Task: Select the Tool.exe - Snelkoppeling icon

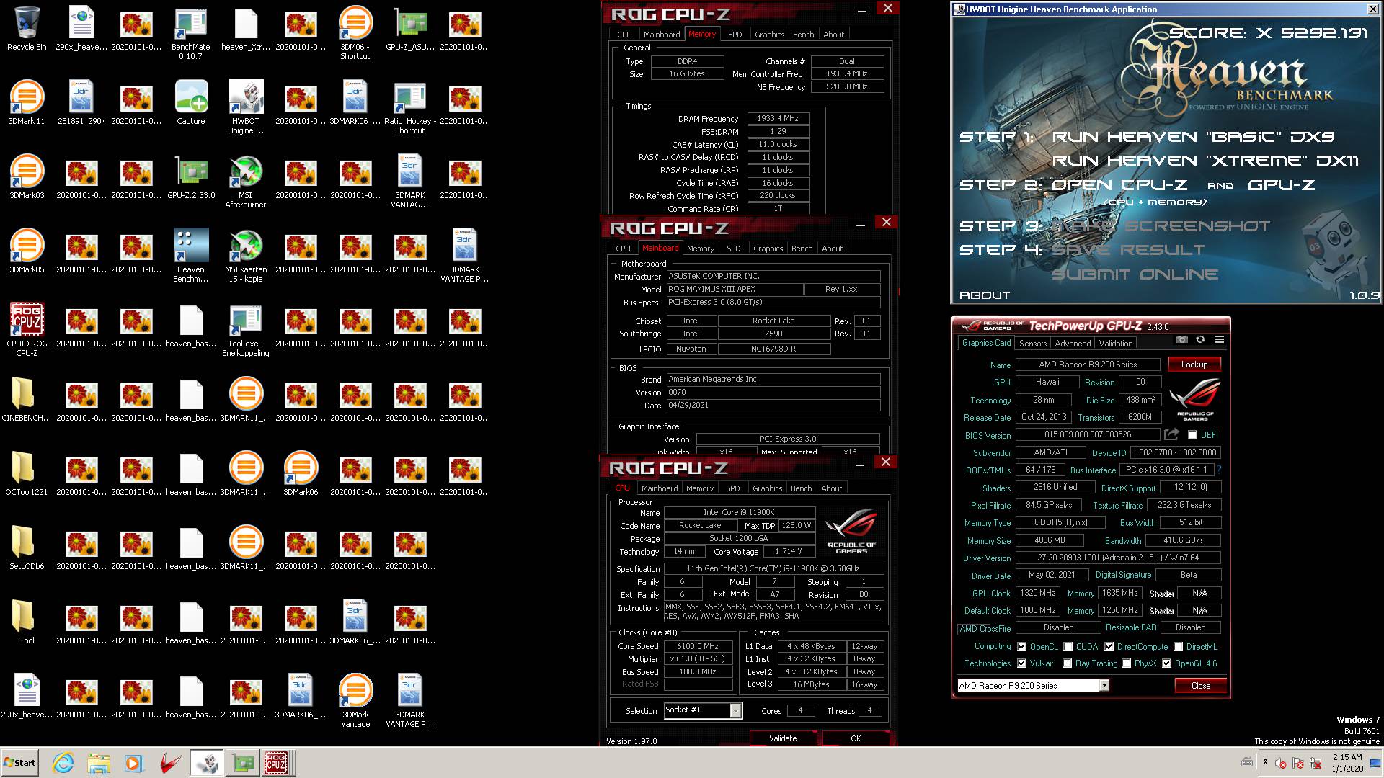Action: click(x=246, y=330)
